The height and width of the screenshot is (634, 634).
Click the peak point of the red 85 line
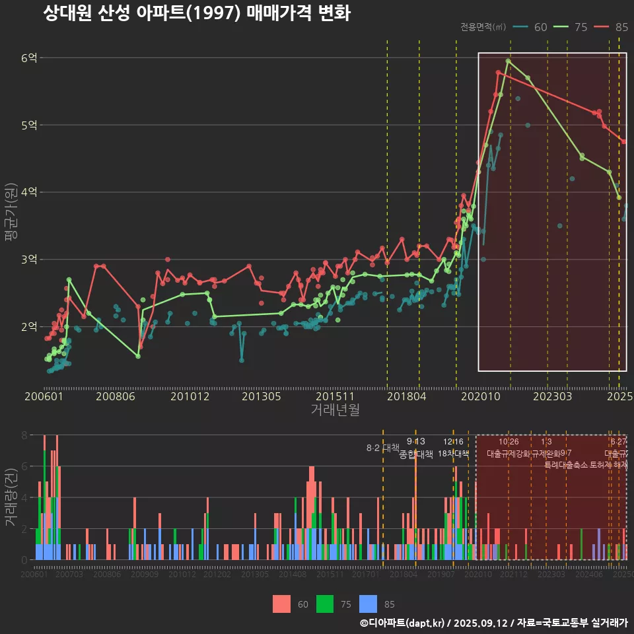pos(498,73)
